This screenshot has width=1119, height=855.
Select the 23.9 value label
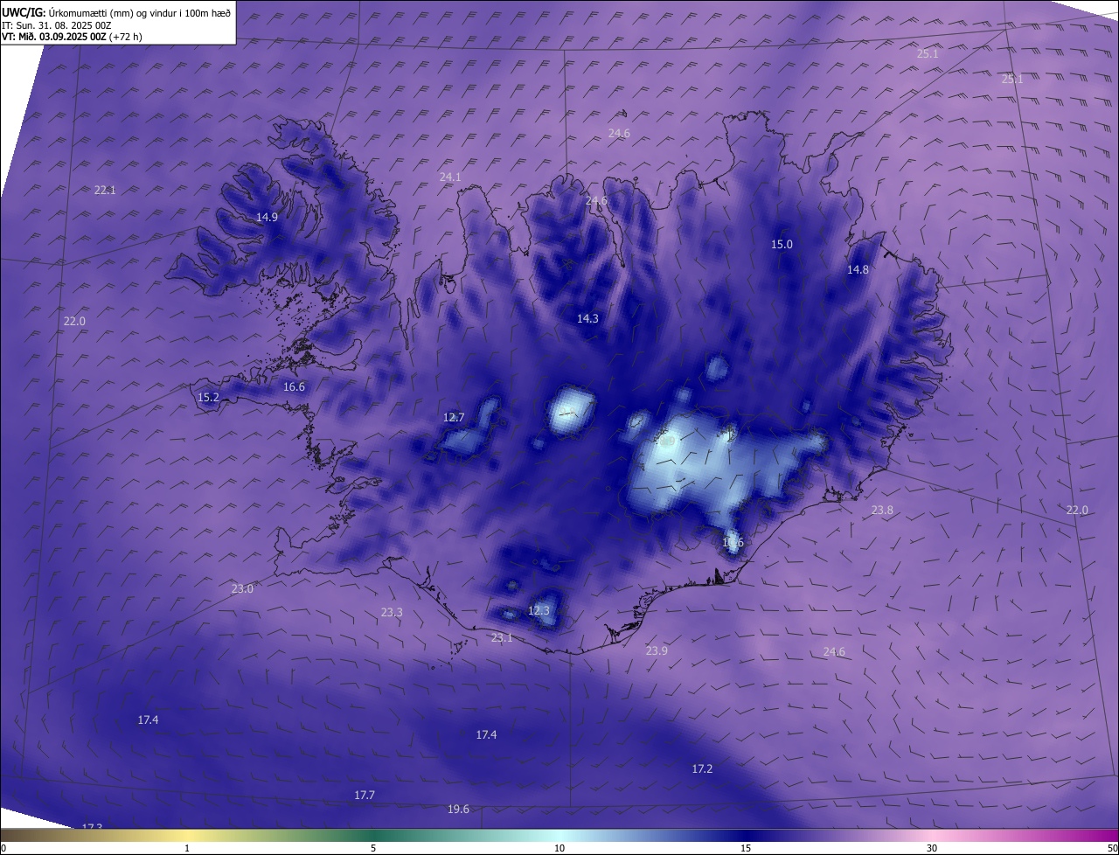(x=657, y=650)
